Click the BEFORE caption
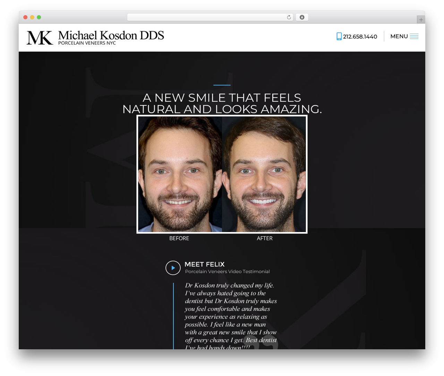Screen dimensions: 444x376 (x=179, y=238)
